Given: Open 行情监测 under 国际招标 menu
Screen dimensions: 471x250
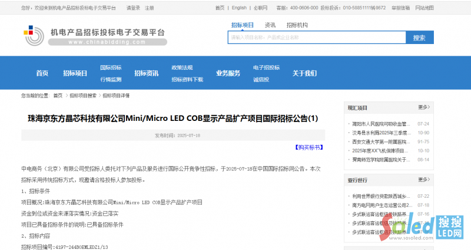Looking at the screenshot, I should click(x=111, y=79).
